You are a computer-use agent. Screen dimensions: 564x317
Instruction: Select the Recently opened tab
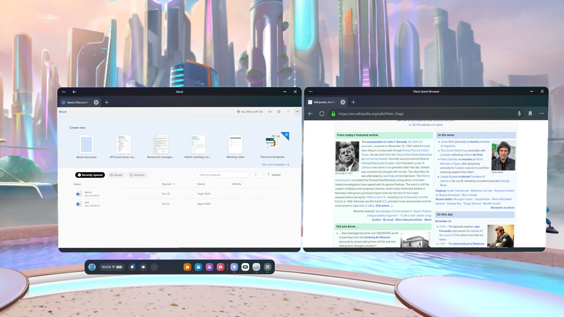pos(90,175)
